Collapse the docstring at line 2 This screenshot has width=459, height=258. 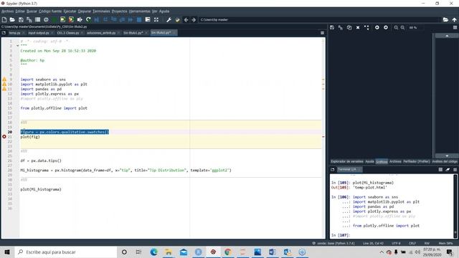17,46
